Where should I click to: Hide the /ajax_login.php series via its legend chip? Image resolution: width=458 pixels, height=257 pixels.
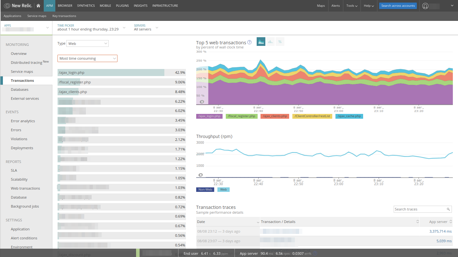tap(209, 116)
